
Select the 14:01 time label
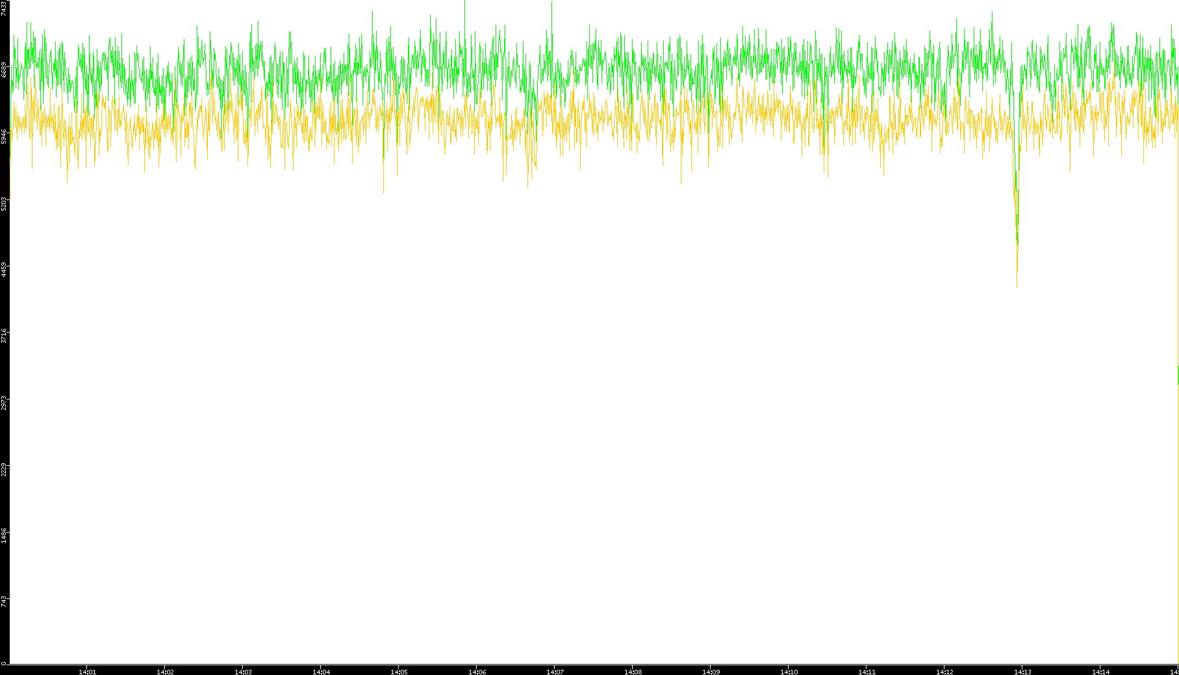pyautogui.click(x=88, y=672)
